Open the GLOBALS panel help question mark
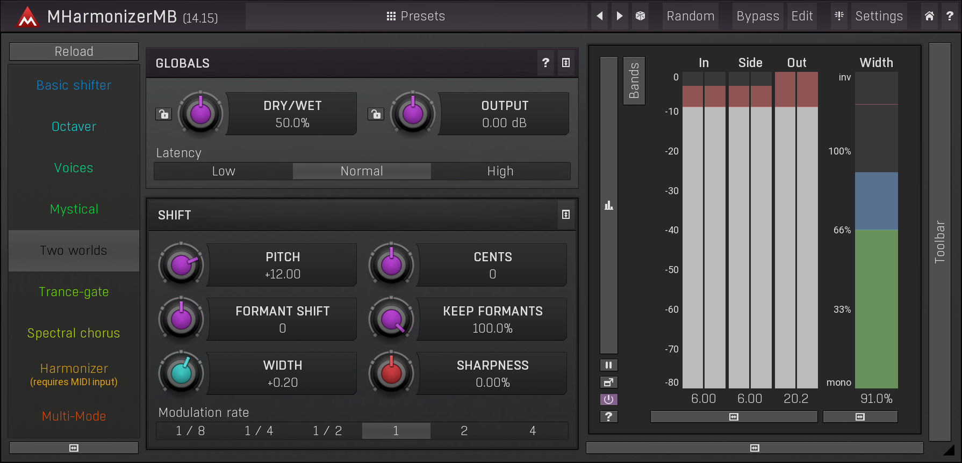 [x=545, y=63]
